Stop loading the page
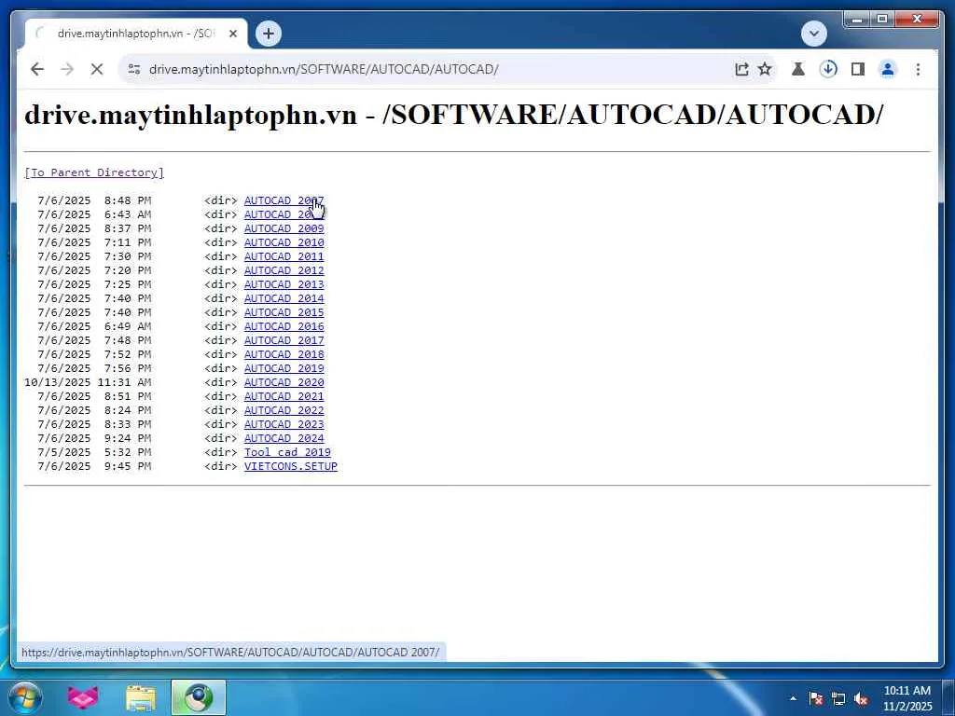 click(x=97, y=69)
